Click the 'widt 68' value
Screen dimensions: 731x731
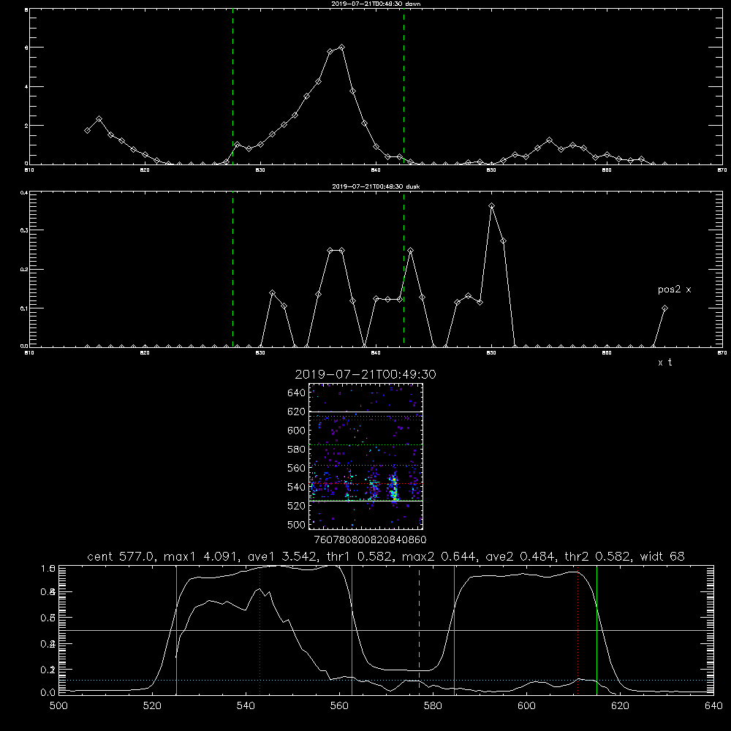[x=662, y=556]
